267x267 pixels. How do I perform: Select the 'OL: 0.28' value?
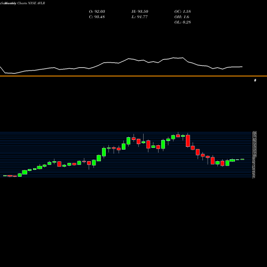point(183,22)
